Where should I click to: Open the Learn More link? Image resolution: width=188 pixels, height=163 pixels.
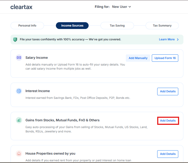click(167, 40)
